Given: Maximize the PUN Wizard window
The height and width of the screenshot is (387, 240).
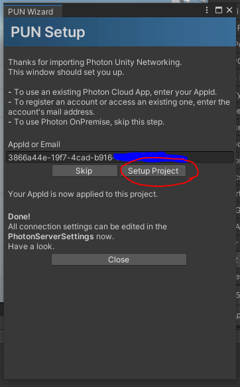Looking at the screenshot, I should pos(219,10).
